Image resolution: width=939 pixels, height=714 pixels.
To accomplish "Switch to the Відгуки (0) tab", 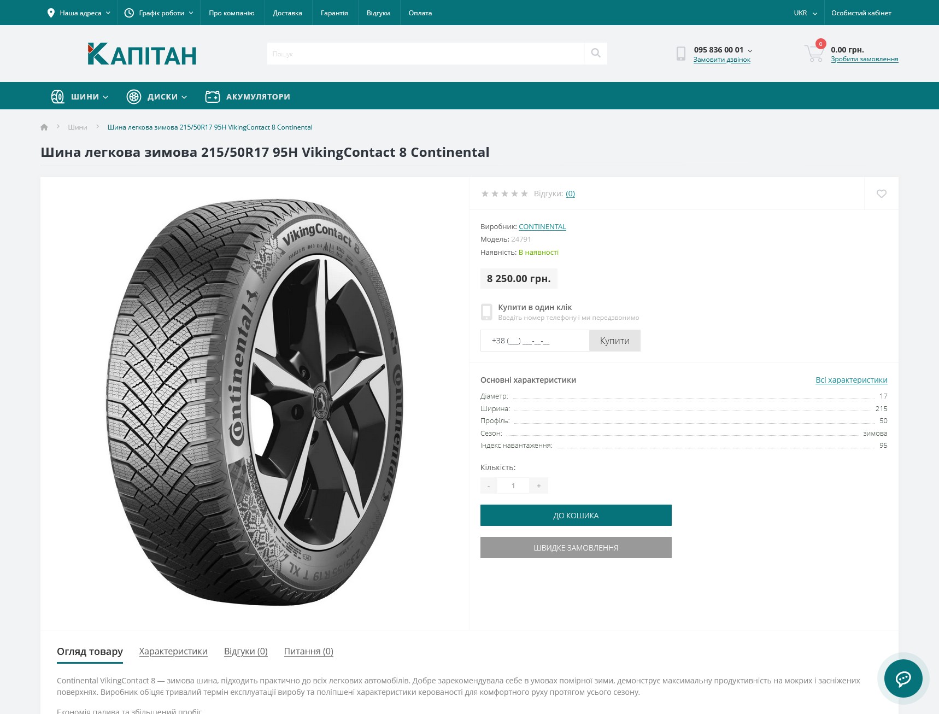I will 246,652.
